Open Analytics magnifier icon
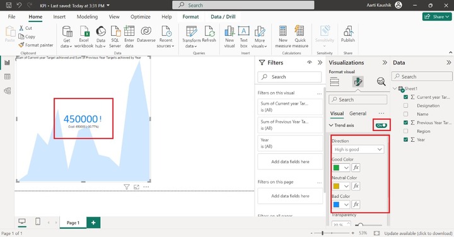 tap(381, 82)
